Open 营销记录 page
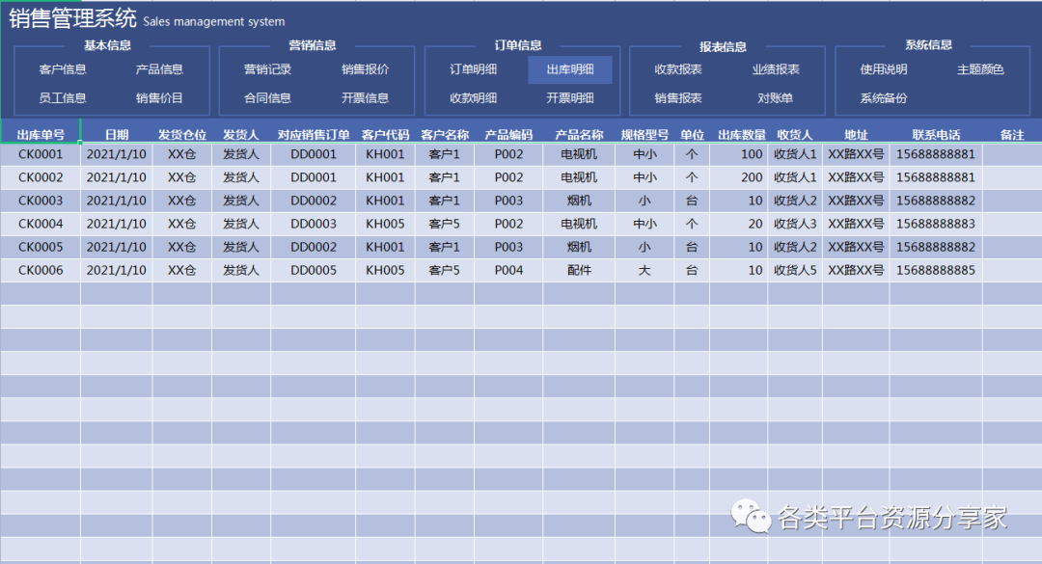The image size is (1042, 564). pos(267,69)
